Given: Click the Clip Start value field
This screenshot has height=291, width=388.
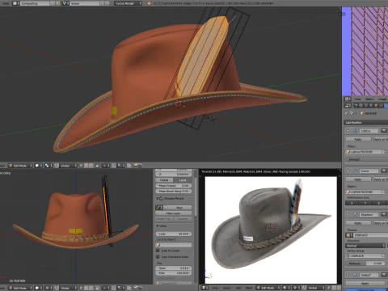Looking at the screenshot, I should pos(174,268).
